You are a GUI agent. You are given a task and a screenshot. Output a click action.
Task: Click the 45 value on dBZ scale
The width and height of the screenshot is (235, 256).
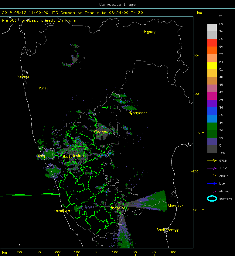pos(221,85)
